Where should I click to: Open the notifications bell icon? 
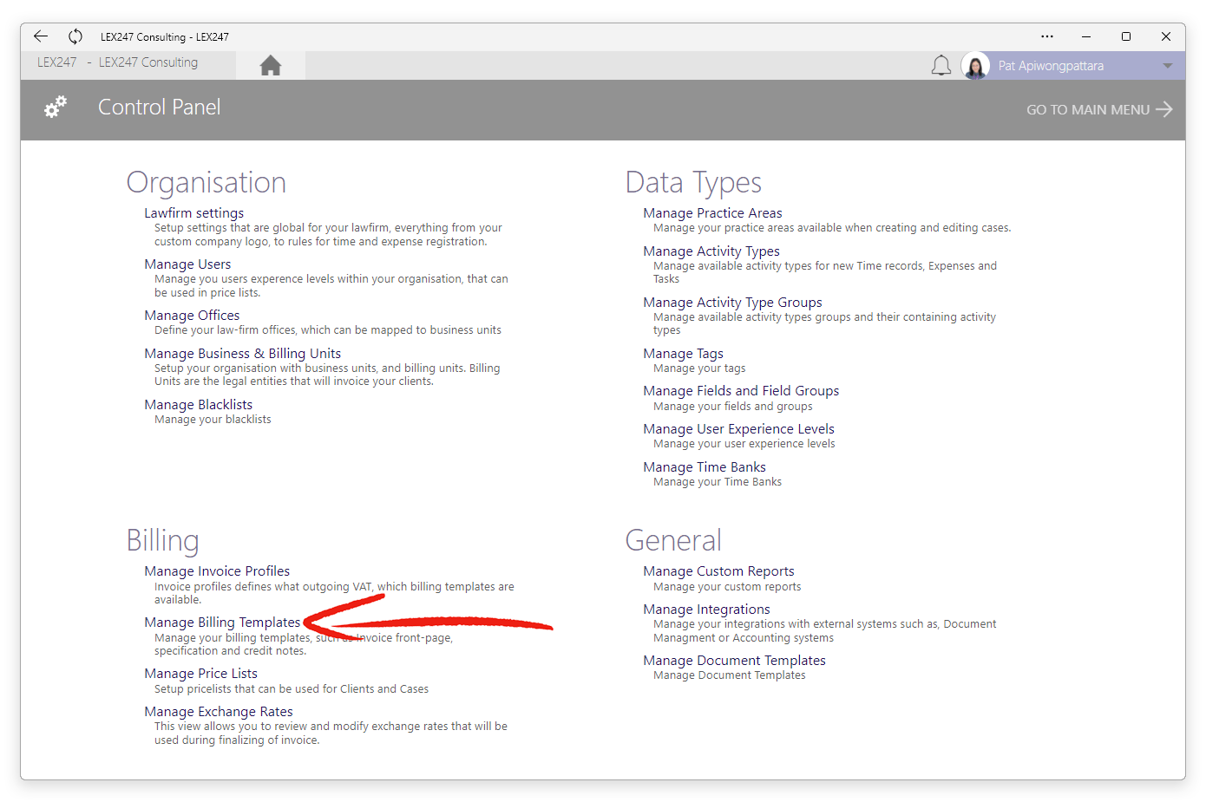tap(941, 66)
